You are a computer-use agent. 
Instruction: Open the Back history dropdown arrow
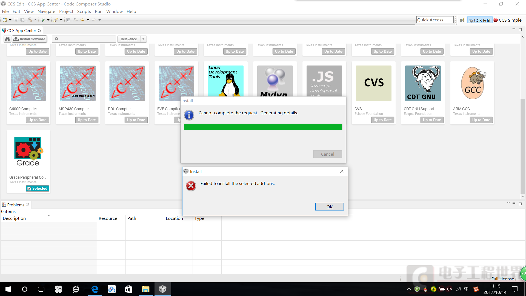(88, 20)
